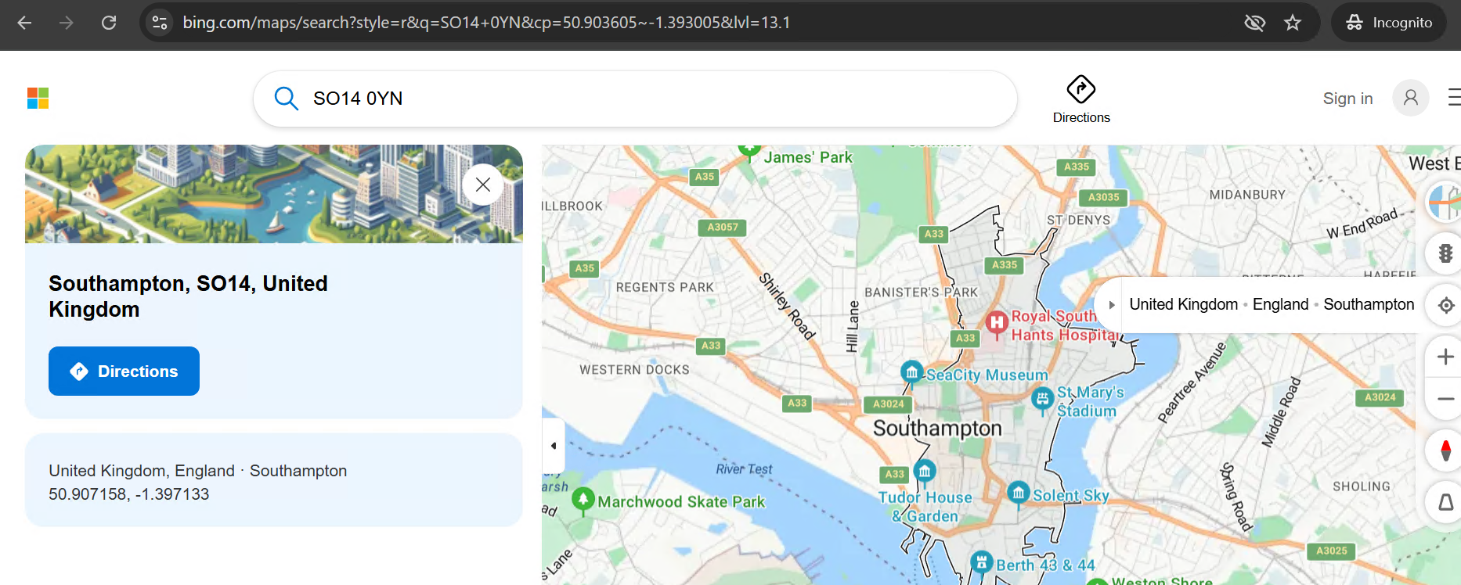Open the tracking protection eye icon
1461x585 pixels.
(1254, 23)
